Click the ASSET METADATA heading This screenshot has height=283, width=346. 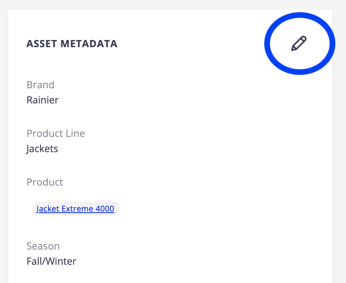click(72, 44)
